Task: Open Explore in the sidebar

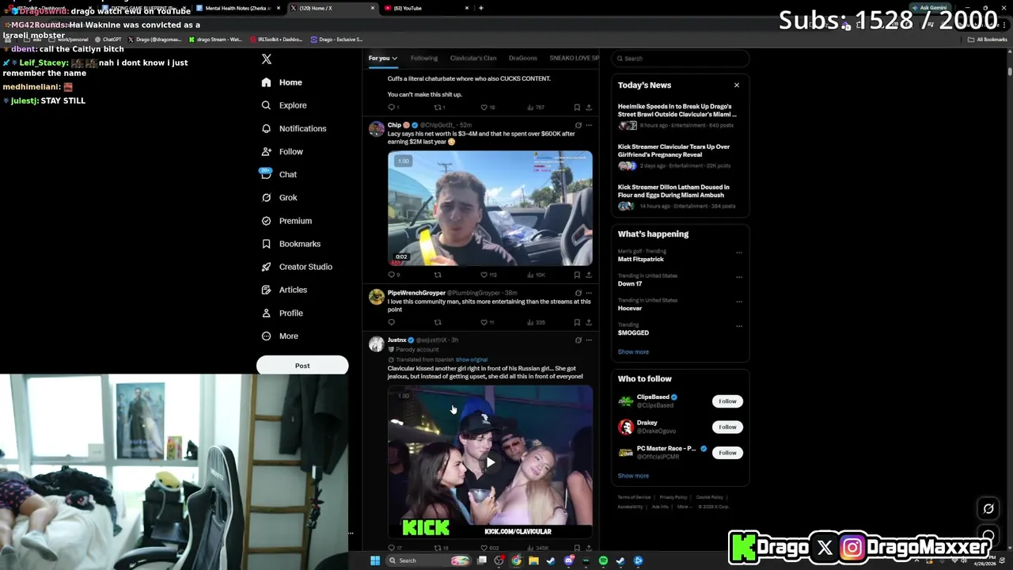Action: point(284,105)
